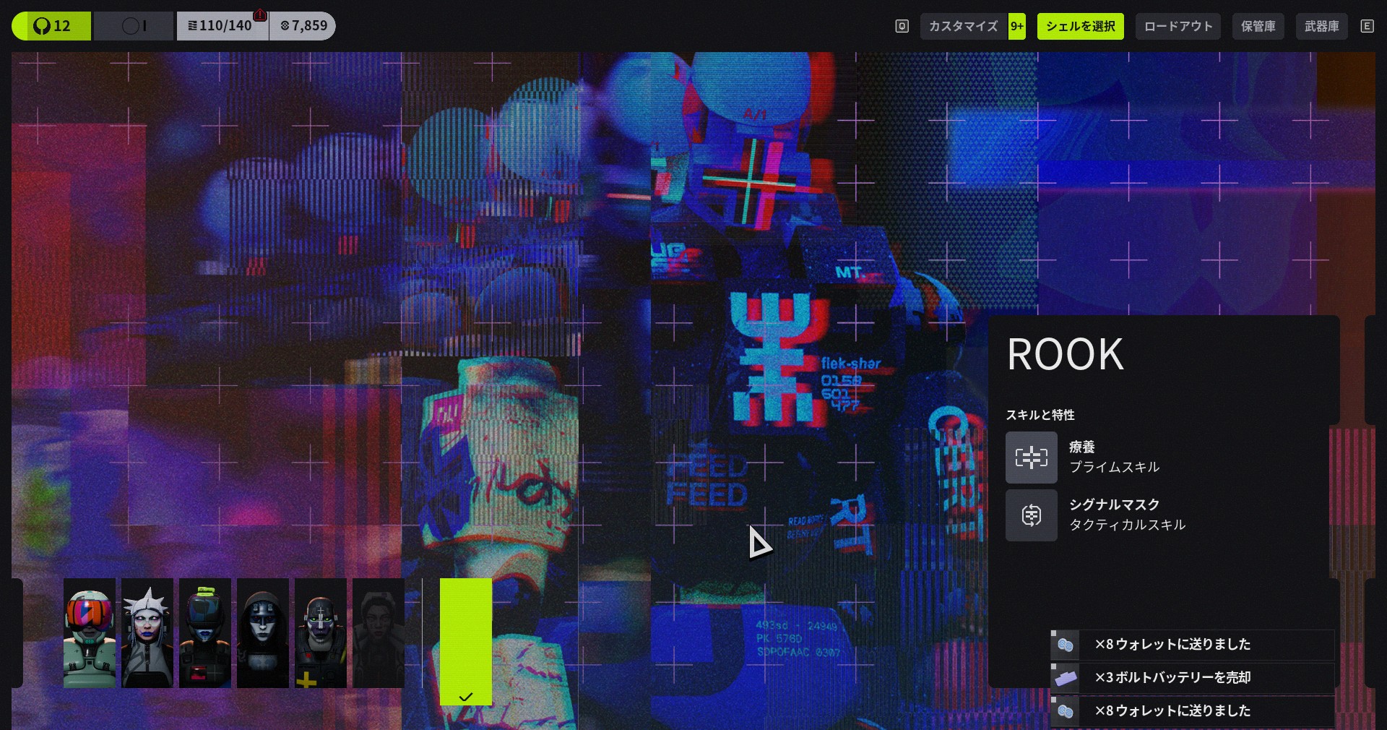
Task: Click the Q key prompt icon
Action: click(902, 26)
